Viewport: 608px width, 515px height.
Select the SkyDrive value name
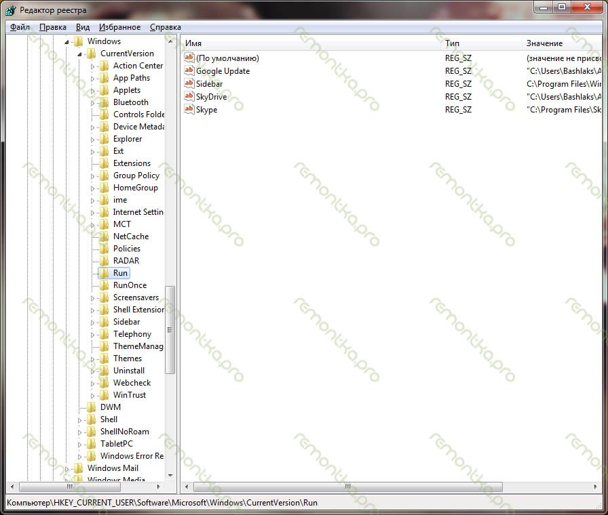click(x=211, y=96)
